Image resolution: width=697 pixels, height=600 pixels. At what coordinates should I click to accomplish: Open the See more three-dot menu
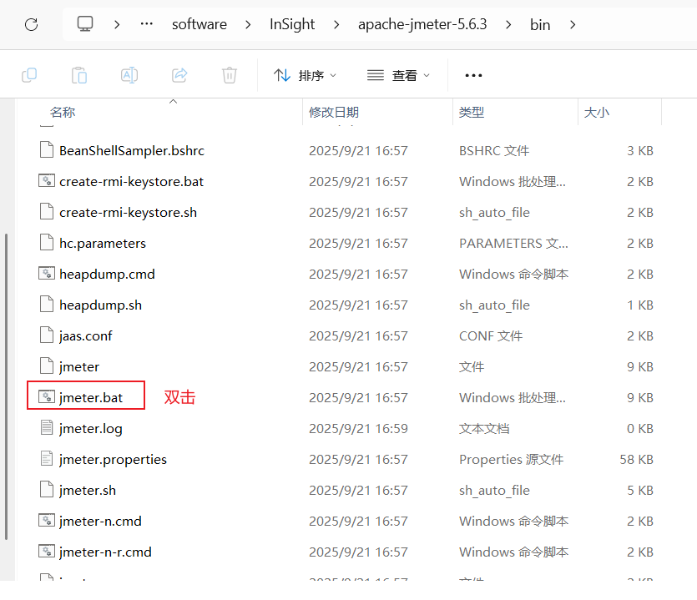[473, 75]
